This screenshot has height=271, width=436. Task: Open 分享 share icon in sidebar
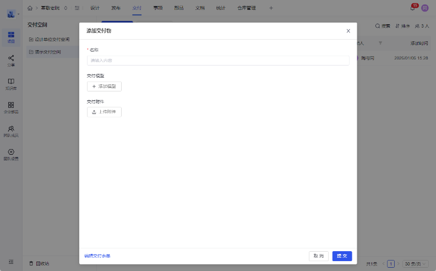11,60
